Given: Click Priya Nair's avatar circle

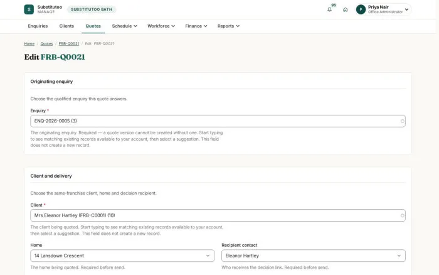Looking at the screenshot, I should pos(361,9).
